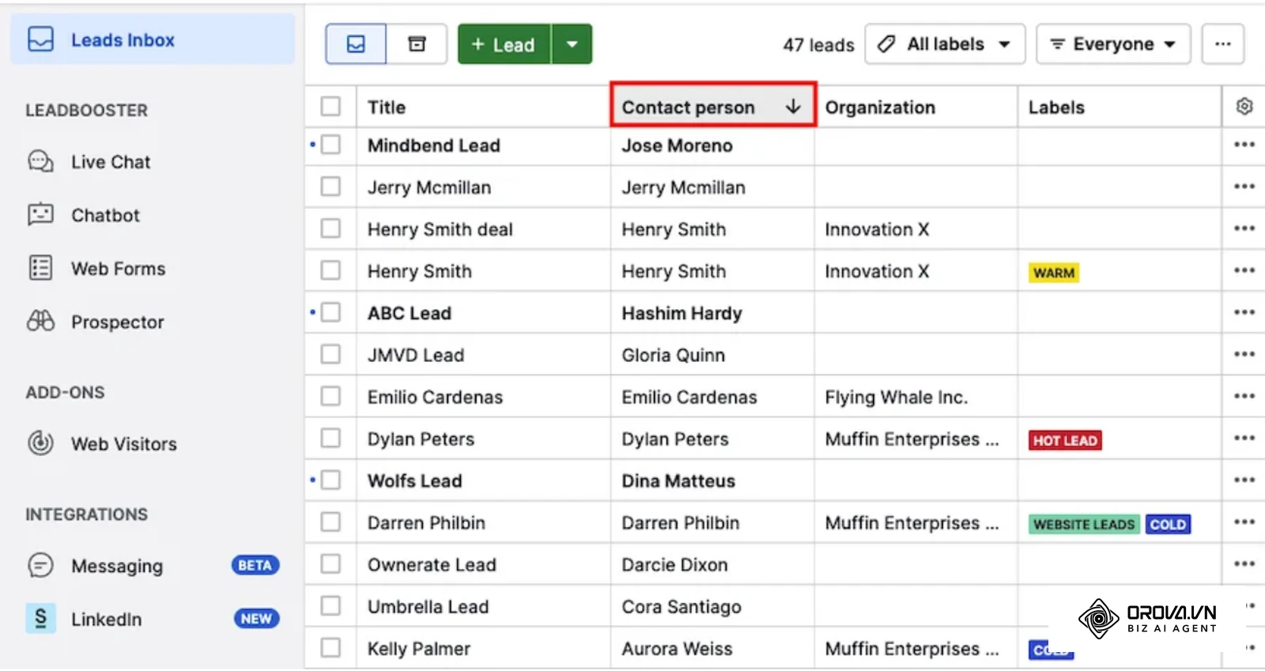Sort by the Contact person column
The height and width of the screenshot is (671, 1265).
(x=712, y=106)
